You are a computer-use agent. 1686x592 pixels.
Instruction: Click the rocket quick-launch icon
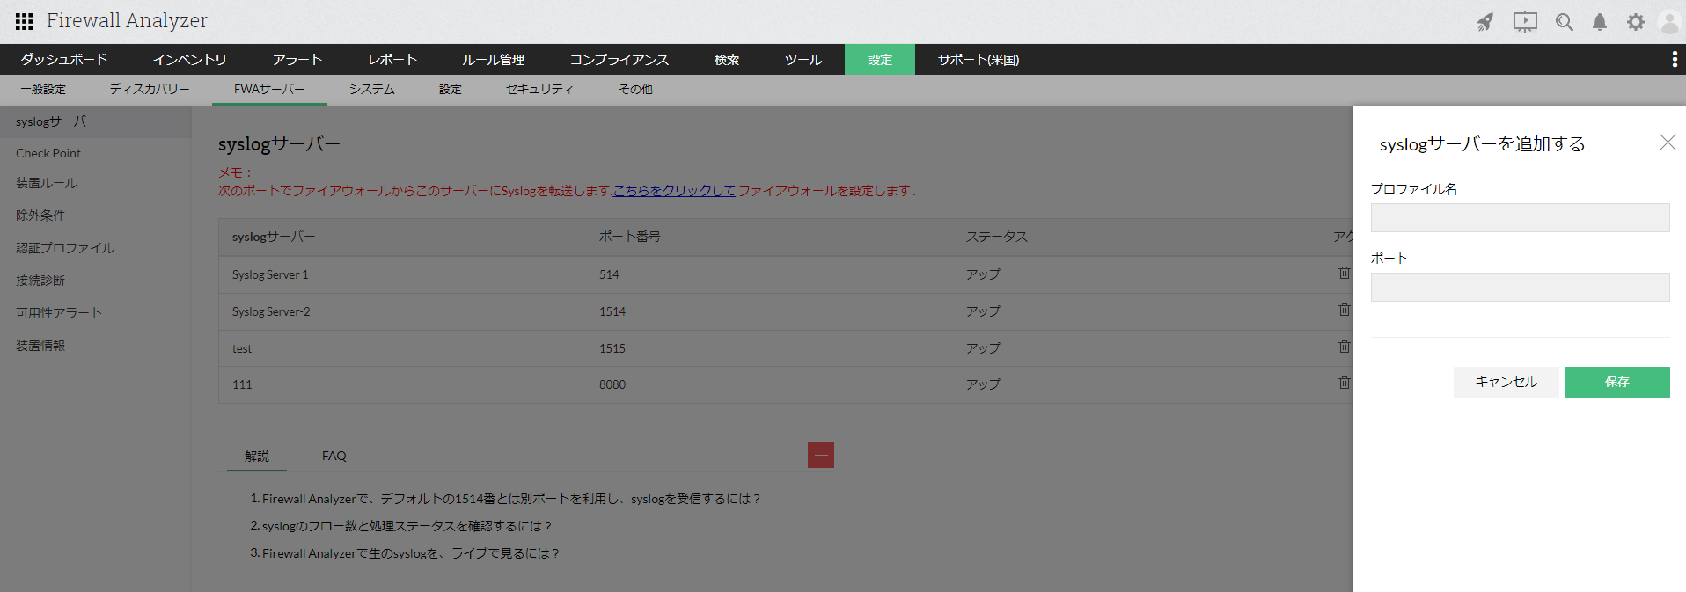tap(1485, 22)
